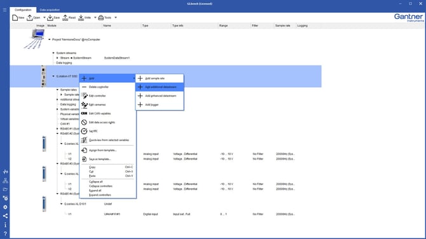Click the Digital input type cell
This screenshot has height=239, width=426.
[151, 214]
